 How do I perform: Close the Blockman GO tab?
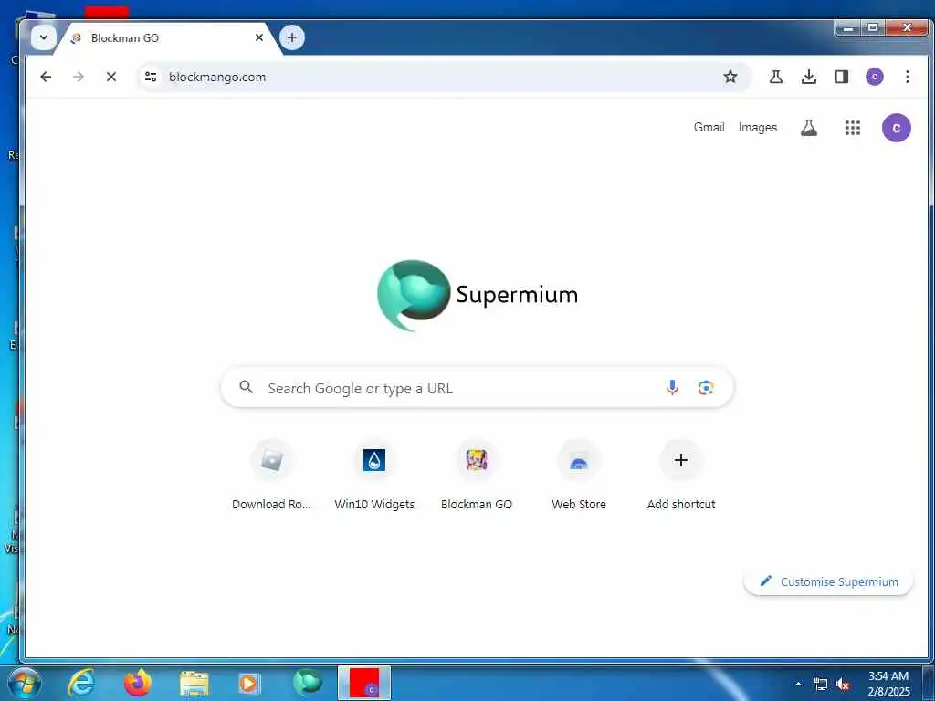pyautogui.click(x=258, y=37)
